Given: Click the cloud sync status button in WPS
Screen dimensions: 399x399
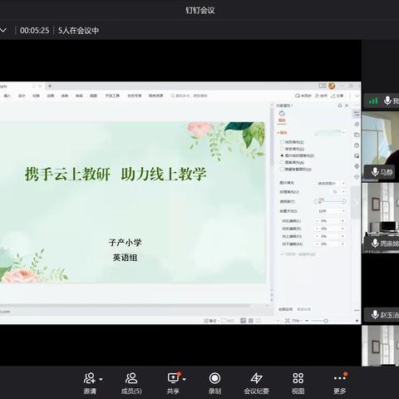Looking at the screenshot, I should click(x=303, y=96).
